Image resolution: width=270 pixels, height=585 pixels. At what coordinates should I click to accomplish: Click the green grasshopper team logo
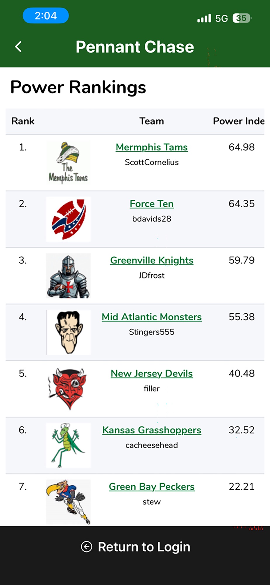point(68,445)
